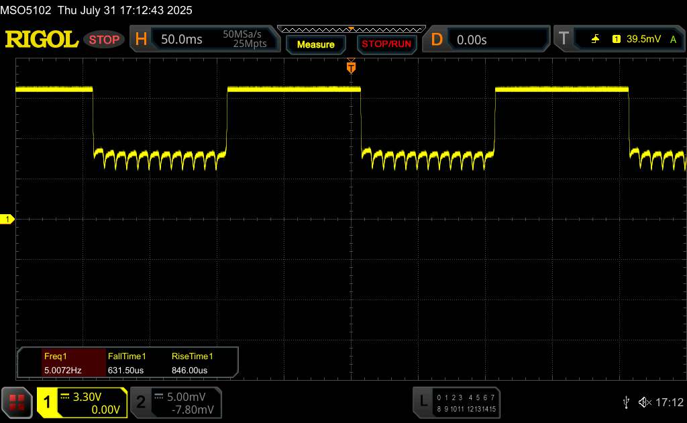Click the 25Mpts memory depth readout
This screenshot has width=687, height=423.
coord(250,44)
